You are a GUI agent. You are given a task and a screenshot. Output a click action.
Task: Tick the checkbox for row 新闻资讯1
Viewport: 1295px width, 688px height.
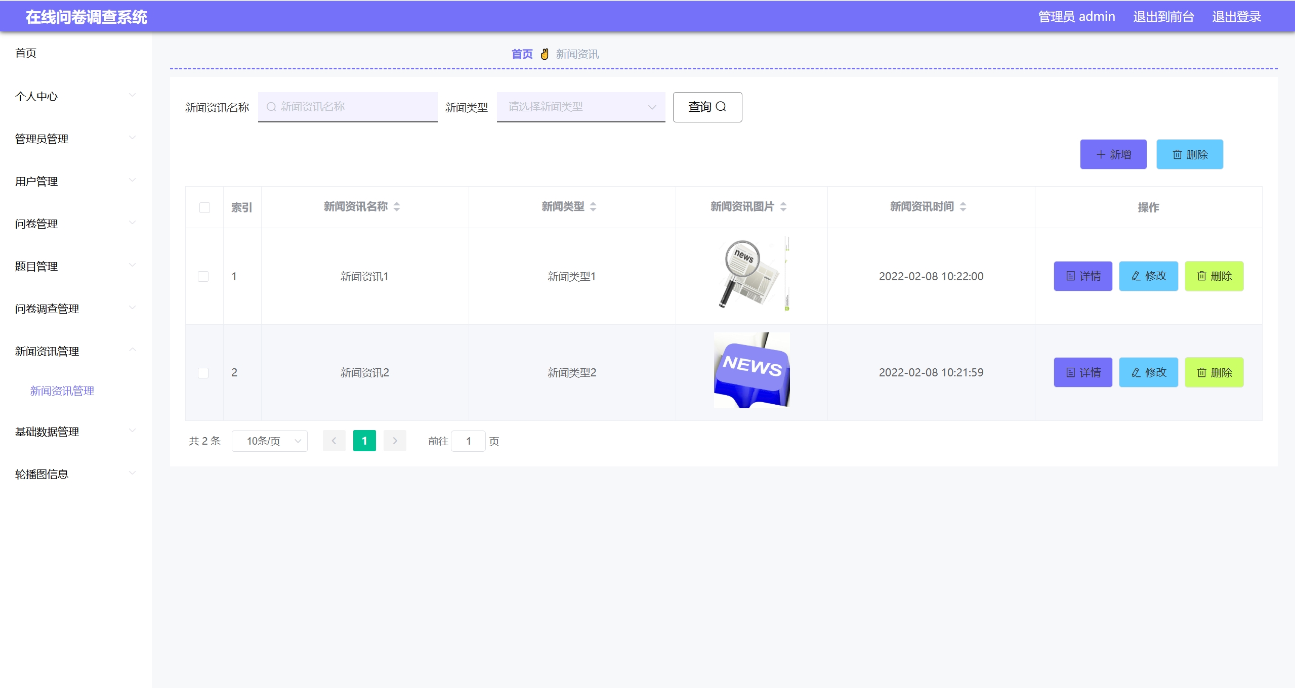[x=203, y=277]
